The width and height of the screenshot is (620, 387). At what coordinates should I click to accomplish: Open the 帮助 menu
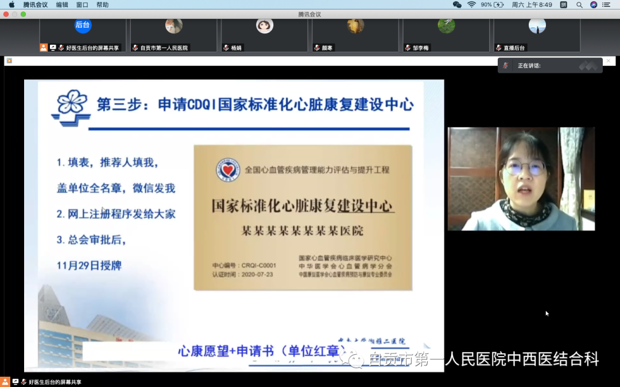tap(102, 5)
